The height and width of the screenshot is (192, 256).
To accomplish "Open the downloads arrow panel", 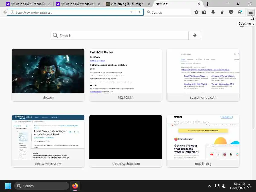I will click(x=213, y=12).
